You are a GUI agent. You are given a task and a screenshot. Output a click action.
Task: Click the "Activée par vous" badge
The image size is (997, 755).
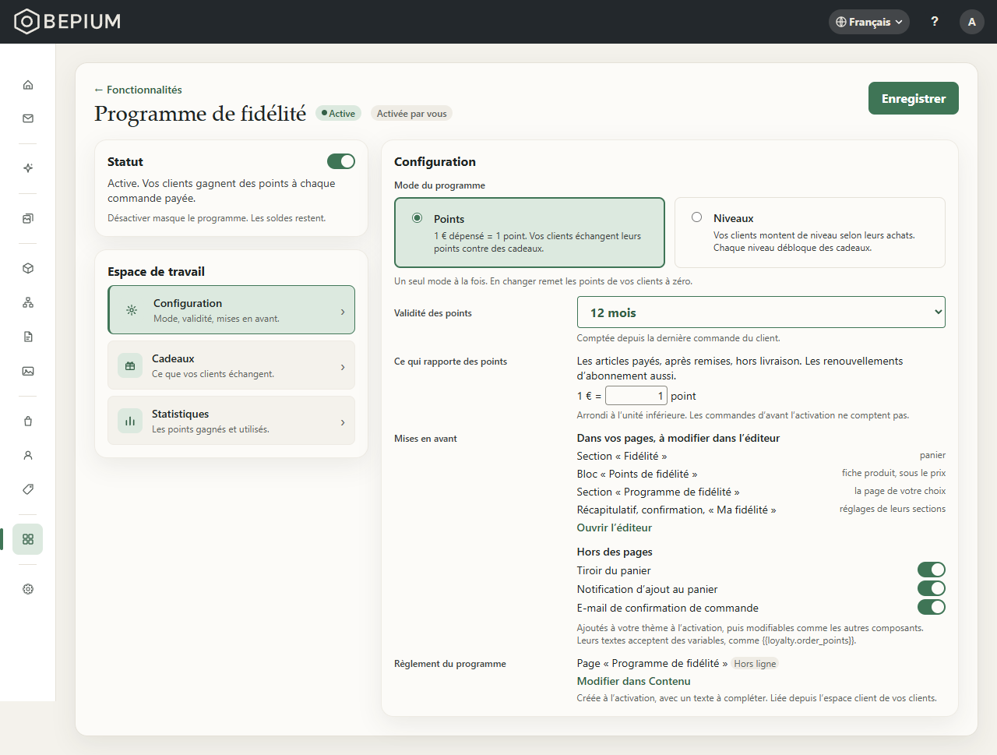coord(411,113)
